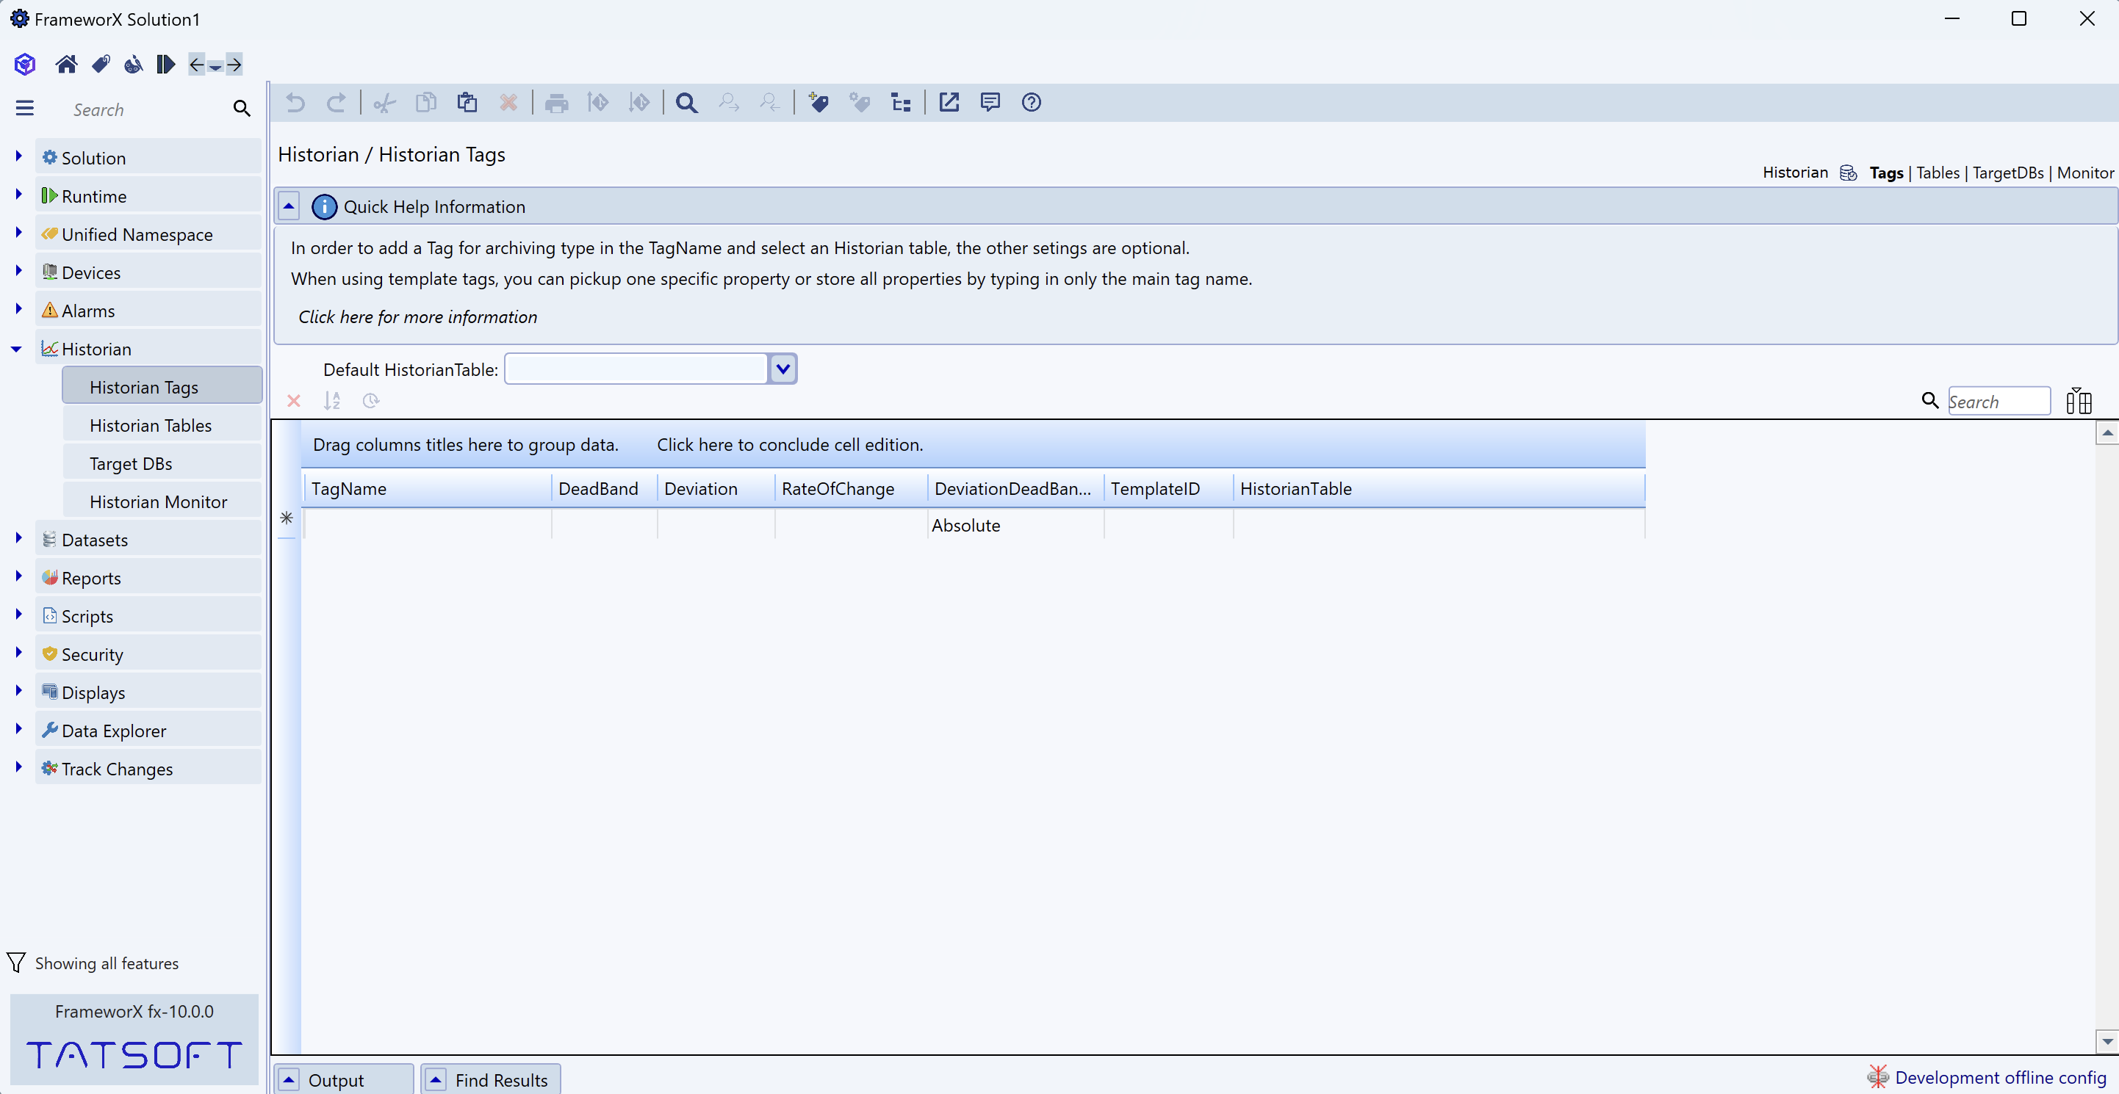The height and width of the screenshot is (1094, 2119).
Task: Click the Cut scissors icon
Action: coord(384,103)
